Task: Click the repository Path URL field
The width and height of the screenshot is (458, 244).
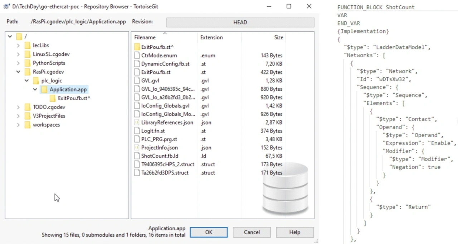Action: pos(78,22)
